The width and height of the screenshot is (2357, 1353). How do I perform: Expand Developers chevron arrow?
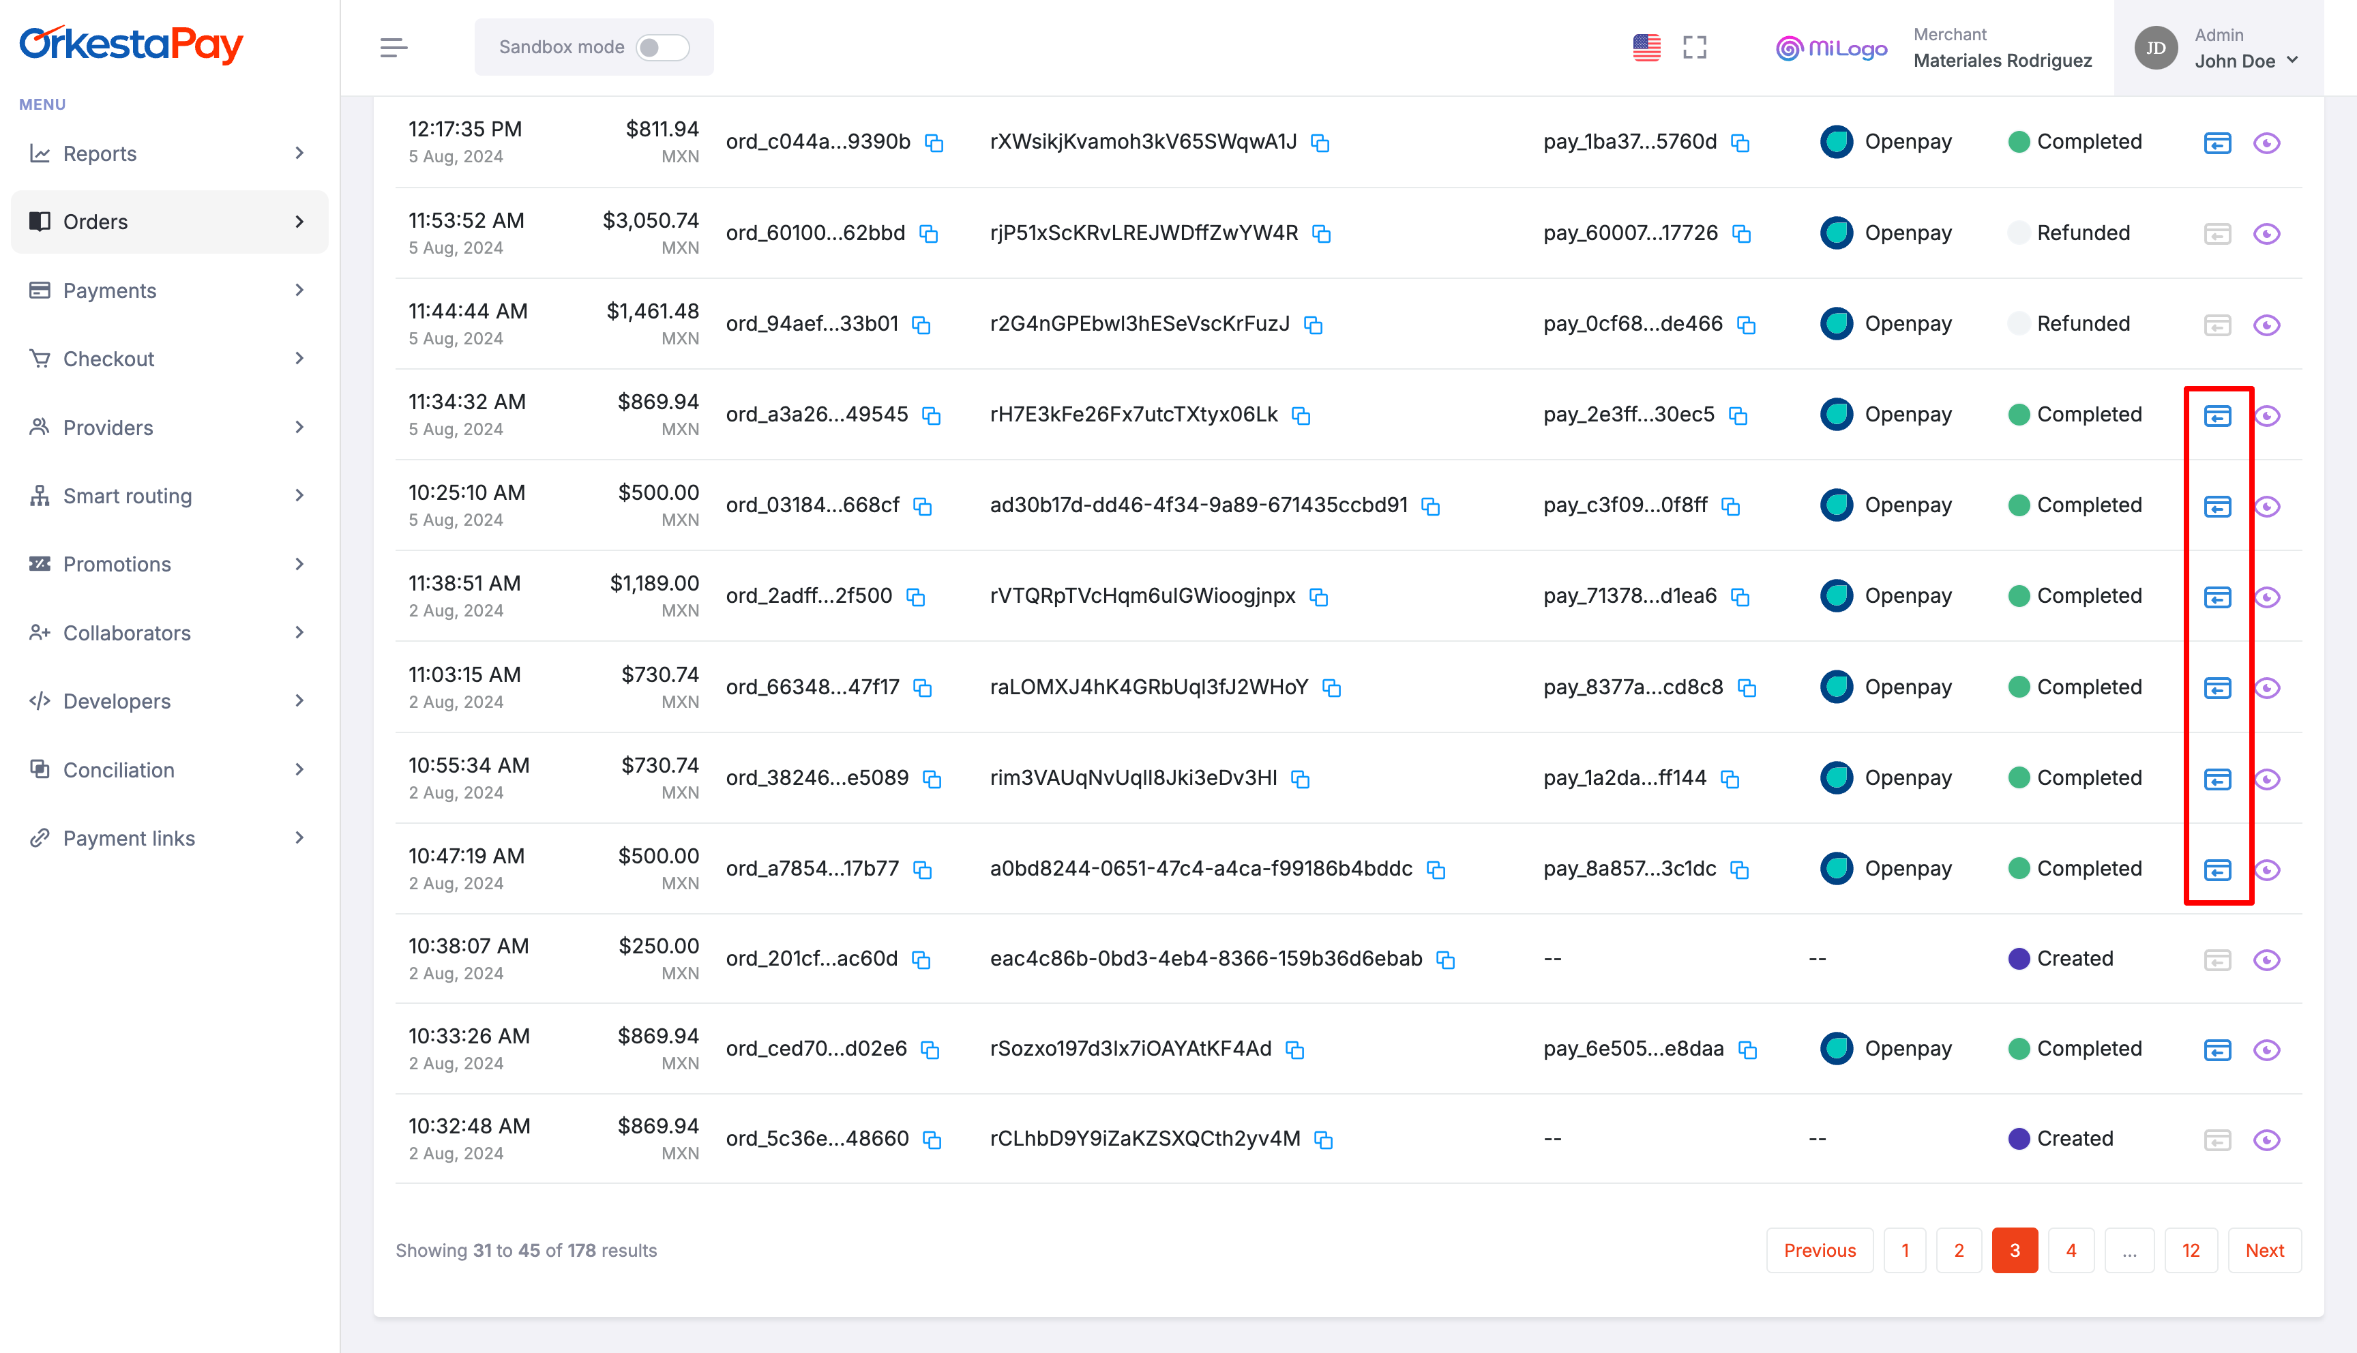pos(299,700)
